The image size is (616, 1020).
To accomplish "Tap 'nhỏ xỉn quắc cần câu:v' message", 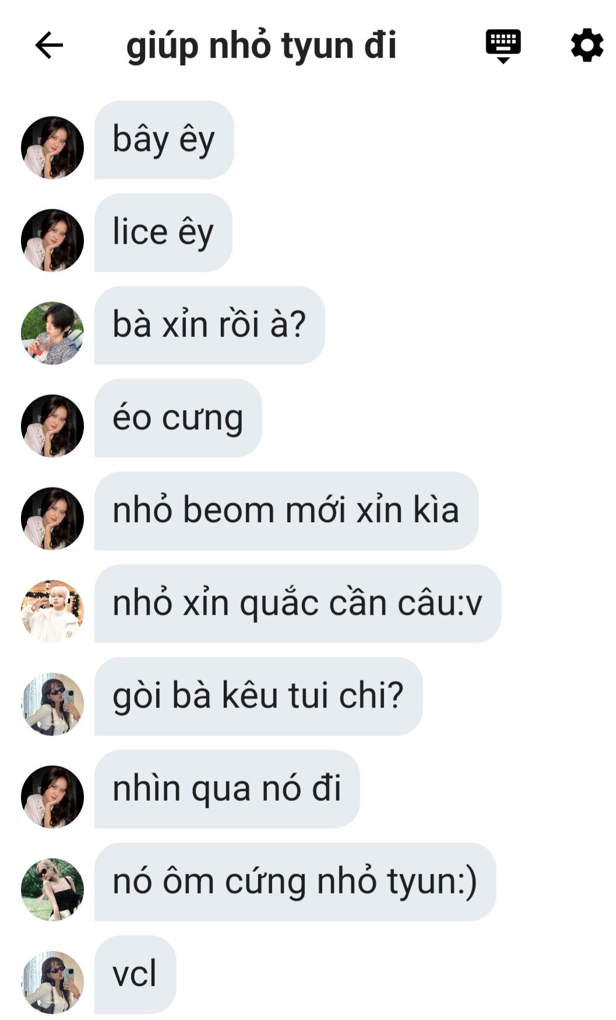I will pyautogui.click(x=298, y=604).
